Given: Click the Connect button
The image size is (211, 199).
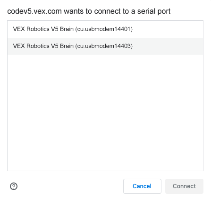Looking at the screenshot, I should (184, 186).
